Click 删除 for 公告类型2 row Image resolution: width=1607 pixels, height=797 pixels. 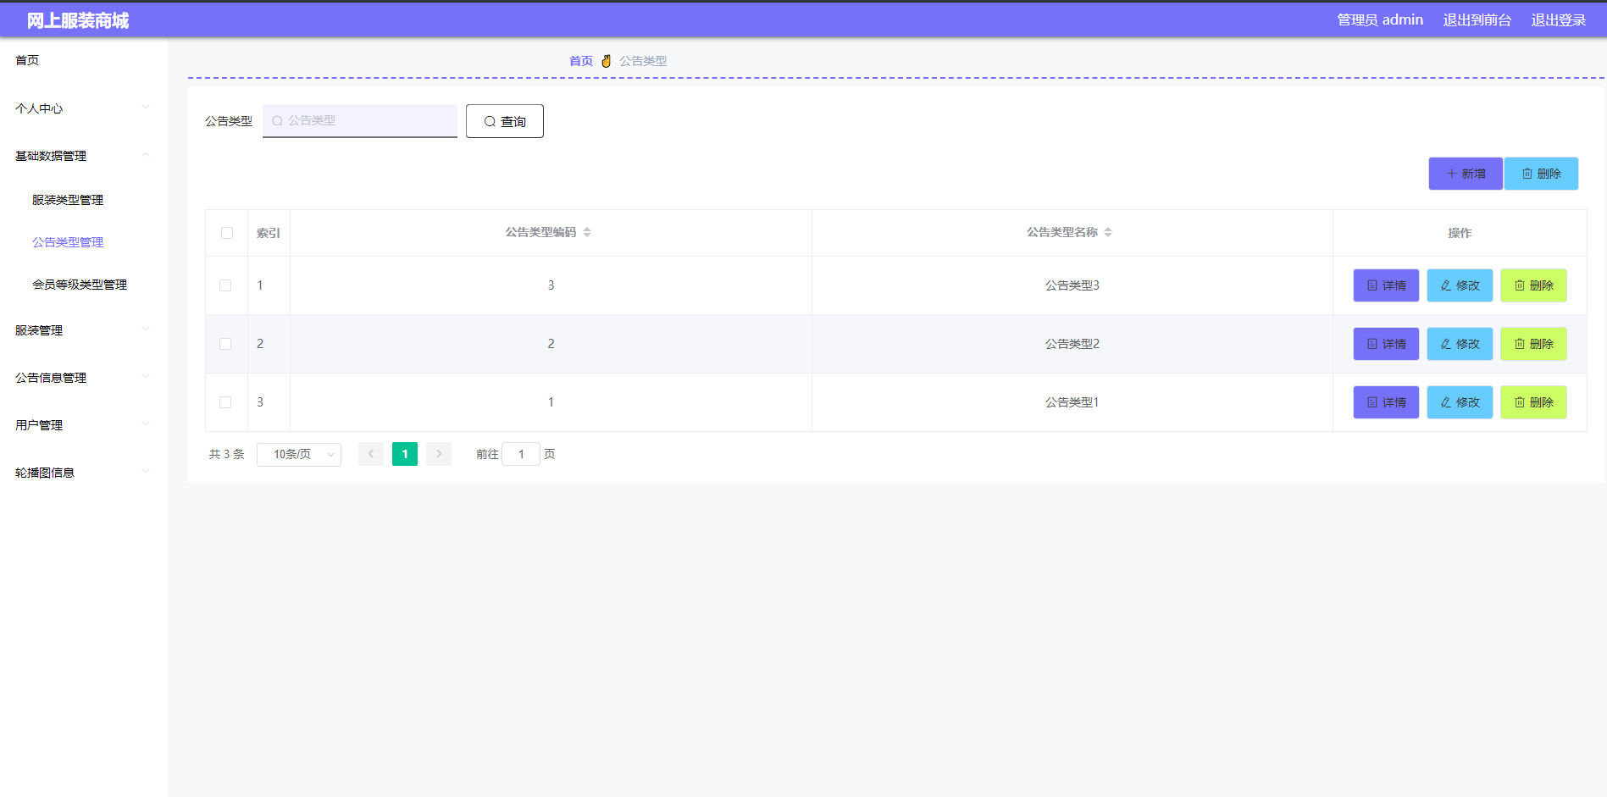(1533, 344)
